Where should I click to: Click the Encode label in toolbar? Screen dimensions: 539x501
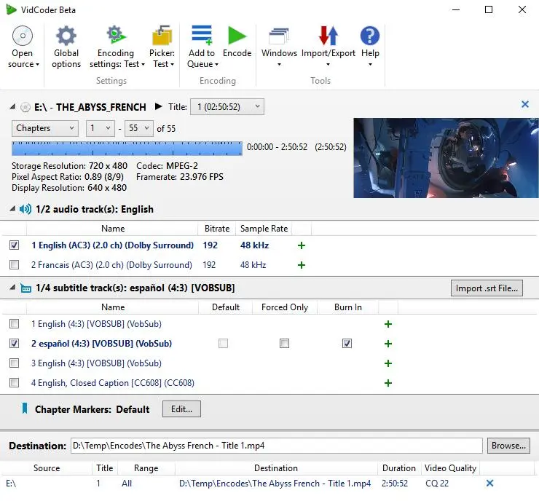237,53
